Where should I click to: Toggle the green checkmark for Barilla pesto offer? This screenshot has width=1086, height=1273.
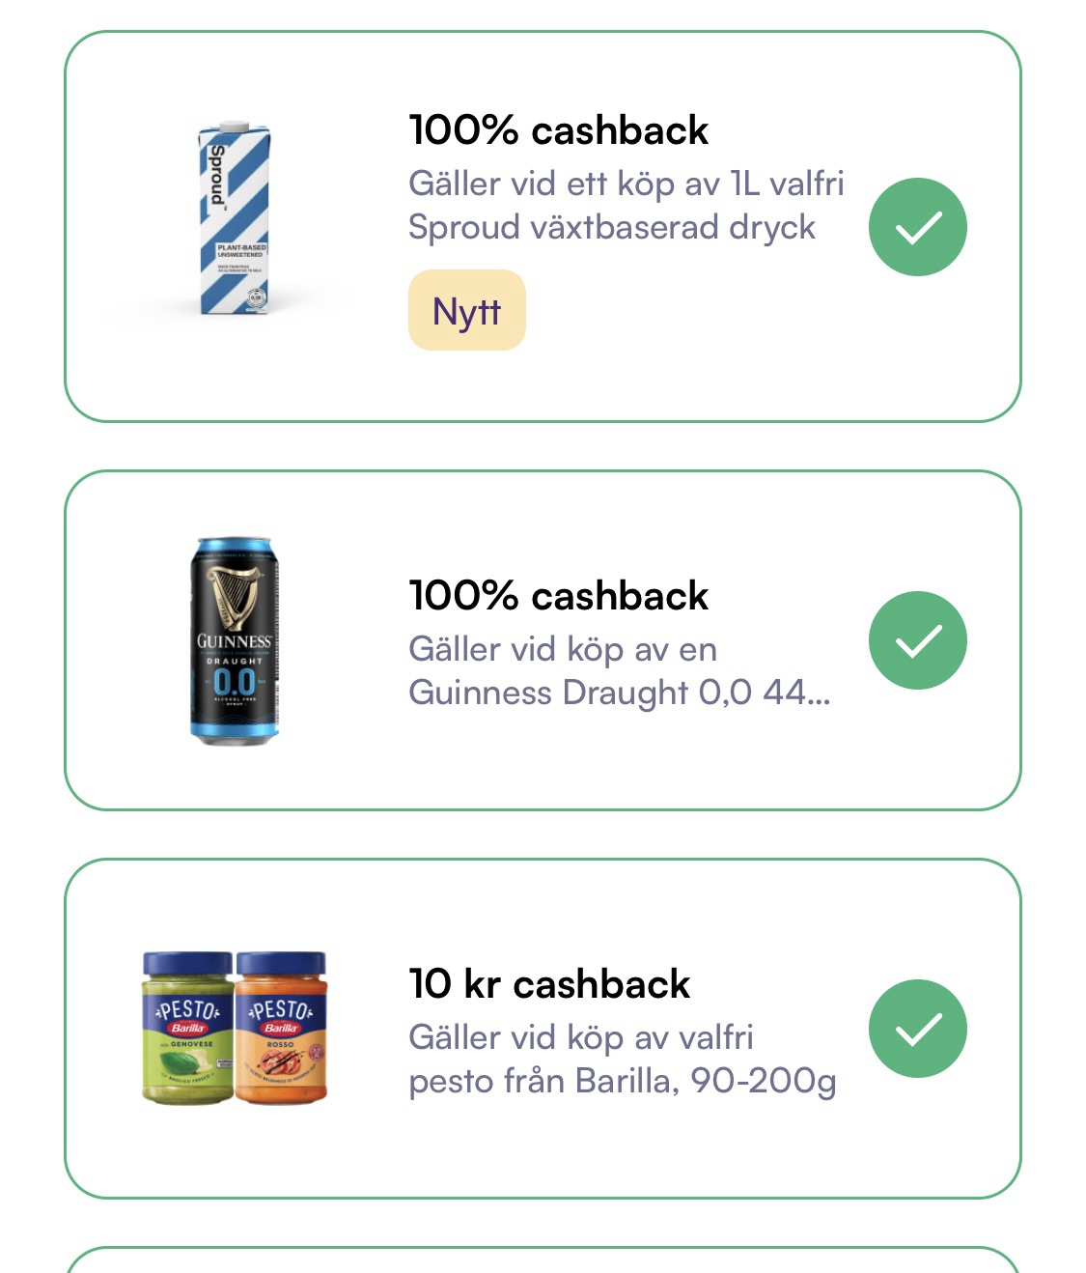coord(917,1029)
